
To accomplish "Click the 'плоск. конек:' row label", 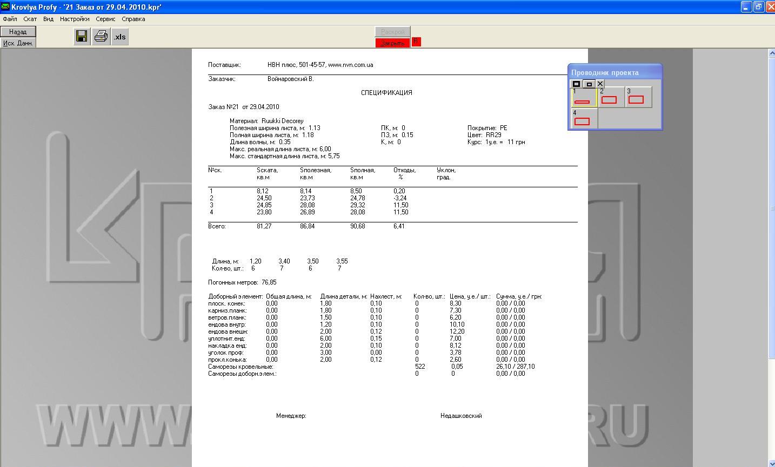I will pyautogui.click(x=226, y=303).
